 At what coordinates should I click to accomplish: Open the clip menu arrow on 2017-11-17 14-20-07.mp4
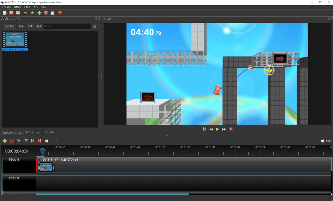[x=40, y=159]
